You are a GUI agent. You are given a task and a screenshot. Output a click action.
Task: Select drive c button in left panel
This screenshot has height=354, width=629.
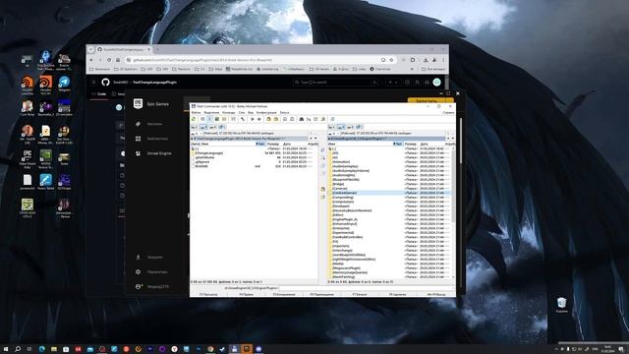(x=195, y=127)
